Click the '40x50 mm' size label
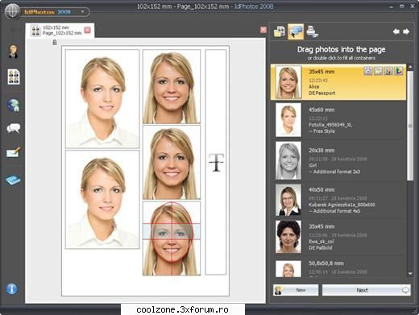Image resolution: width=419 pixels, height=315 pixels. (x=322, y=189)
